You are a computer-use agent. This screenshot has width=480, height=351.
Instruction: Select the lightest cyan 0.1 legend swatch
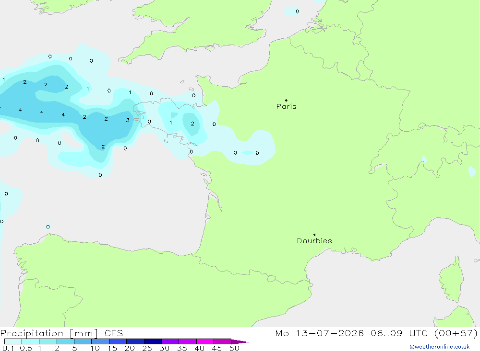13,341
